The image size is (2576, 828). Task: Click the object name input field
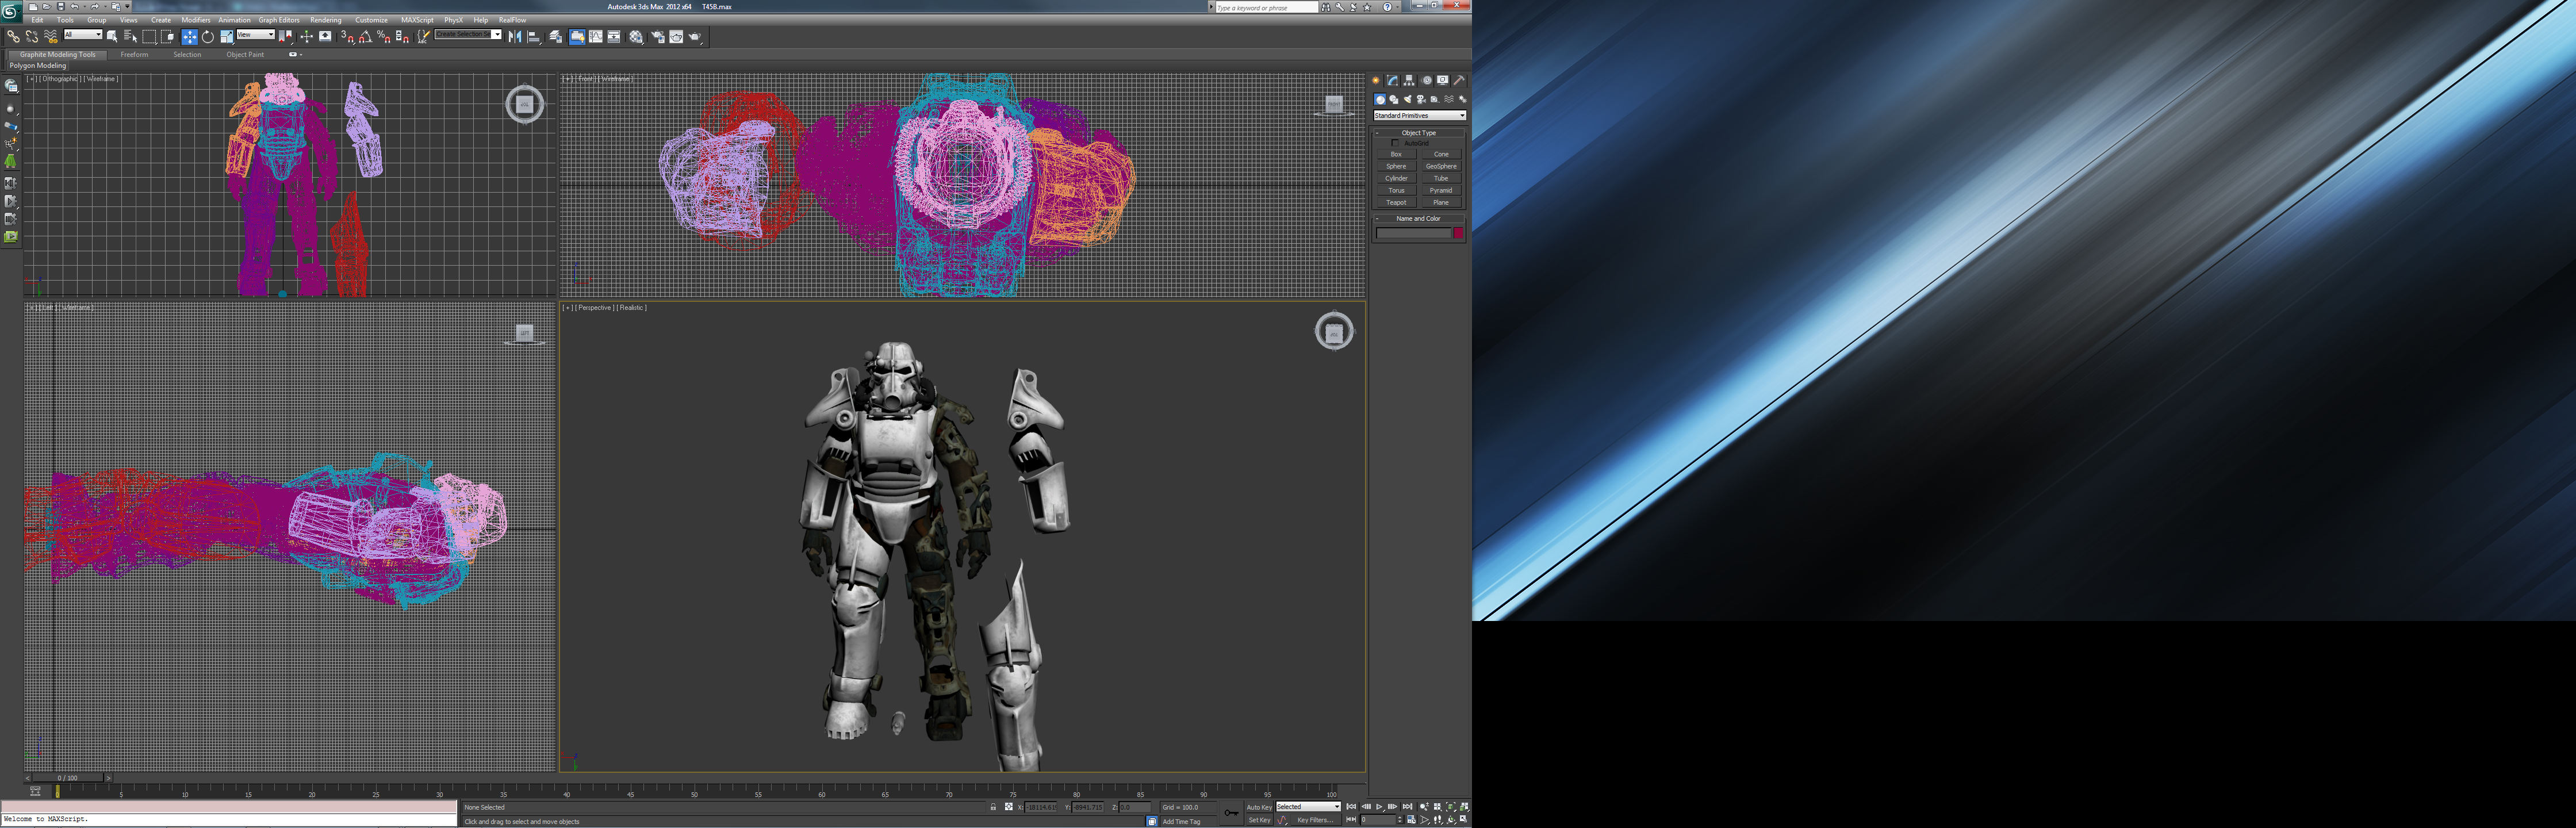coord(1413,233)
